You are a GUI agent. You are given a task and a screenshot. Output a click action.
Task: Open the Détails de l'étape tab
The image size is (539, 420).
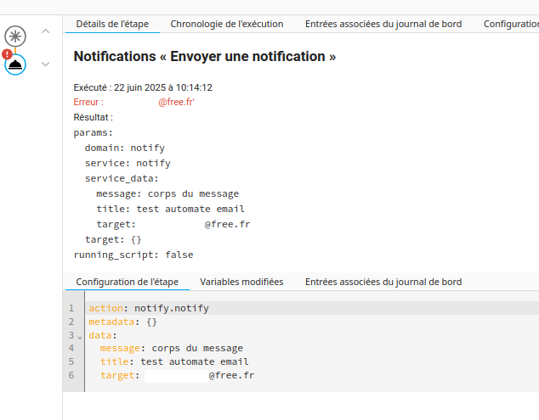tap(111, 24)
